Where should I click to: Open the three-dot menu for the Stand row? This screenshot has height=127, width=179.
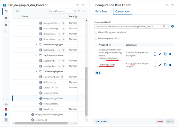coord(81,109)
